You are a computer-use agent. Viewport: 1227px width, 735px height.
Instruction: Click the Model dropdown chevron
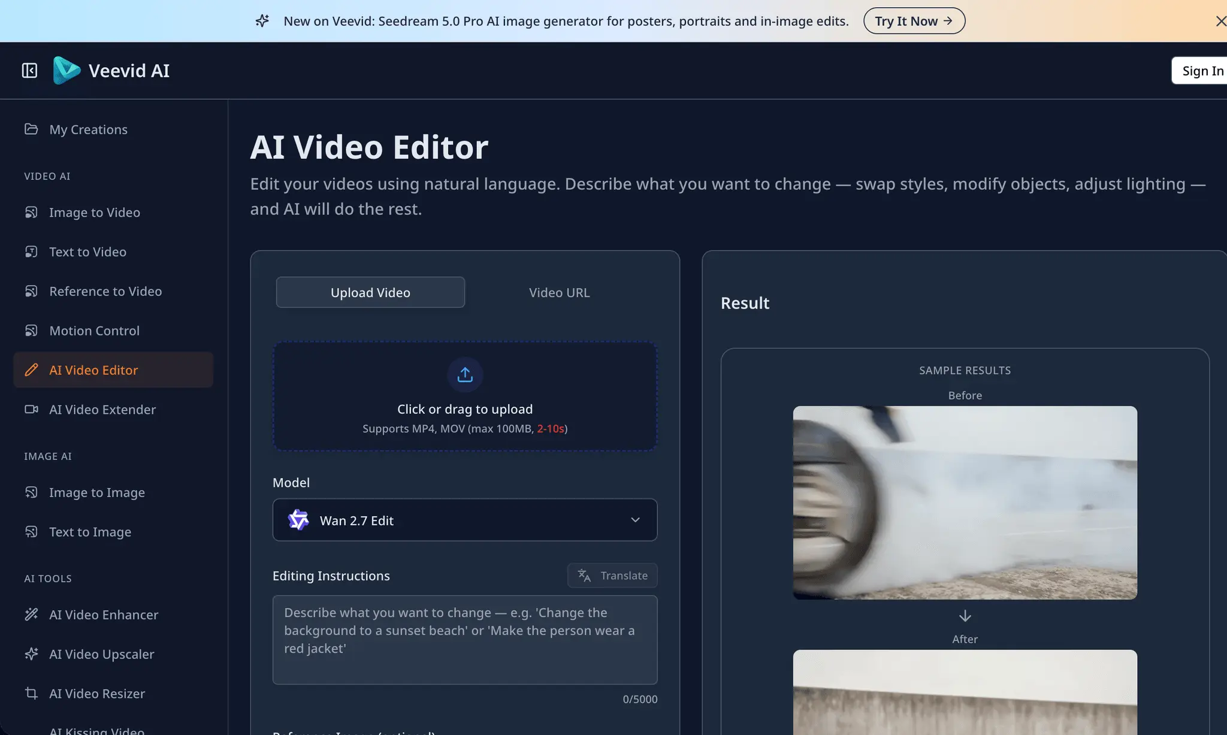[635, 520]
